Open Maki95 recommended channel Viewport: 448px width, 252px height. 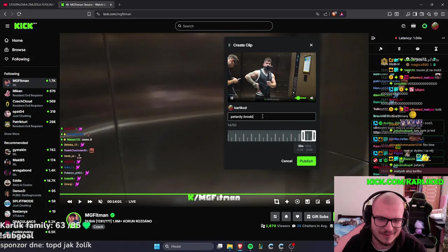click(x=30, y=162)
